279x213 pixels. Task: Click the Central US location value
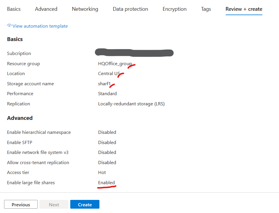coord(109,74)
